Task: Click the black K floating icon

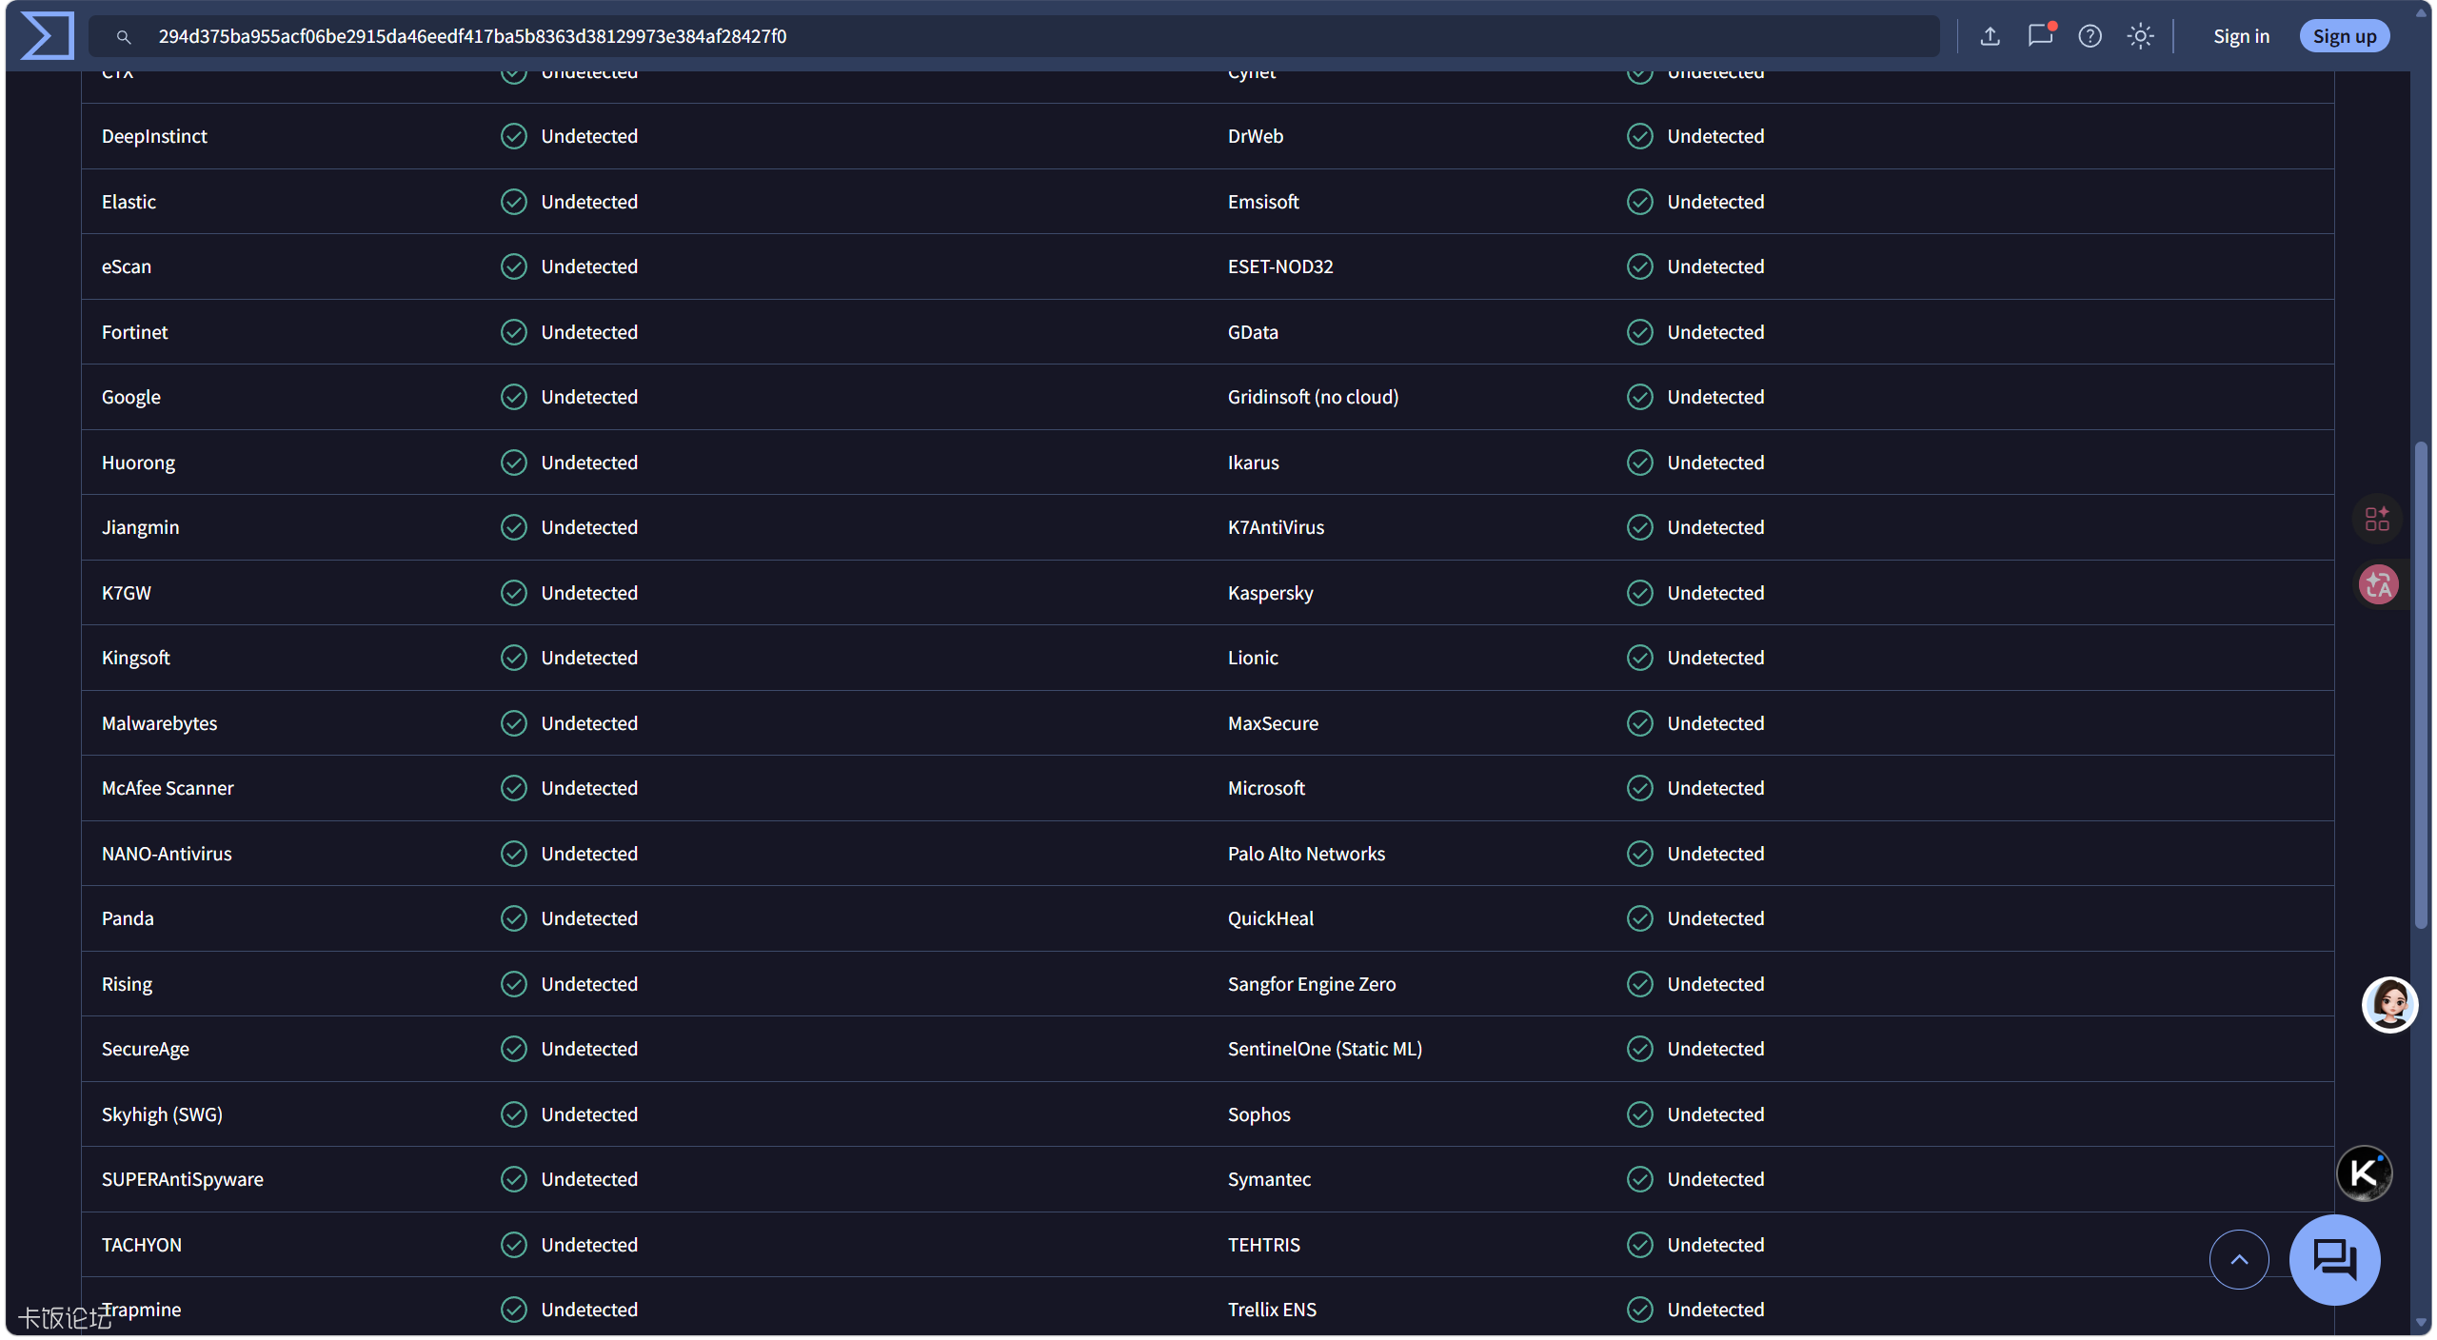Action: coord(2365,1173)
